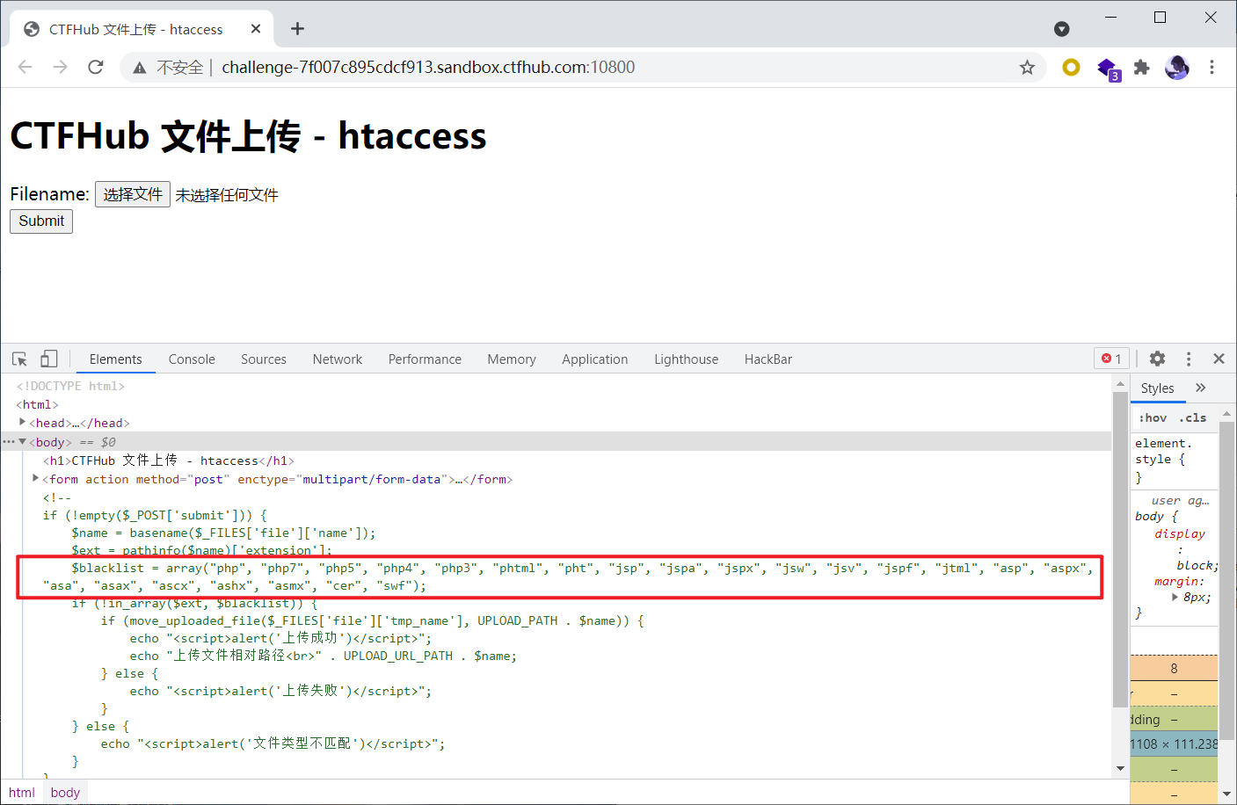1237x805 pixels.
Task: Open the ellipsis actions beside body node
Action: click(9, 442)
